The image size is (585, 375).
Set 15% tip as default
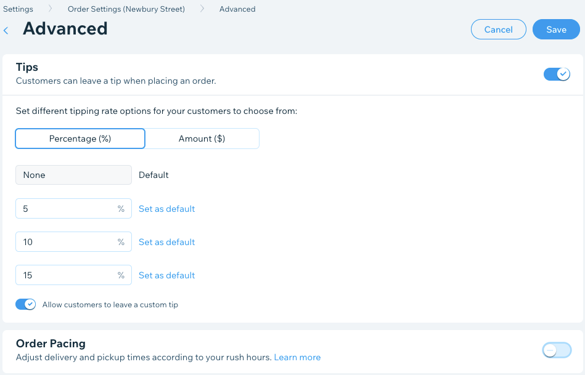(166, 275)
